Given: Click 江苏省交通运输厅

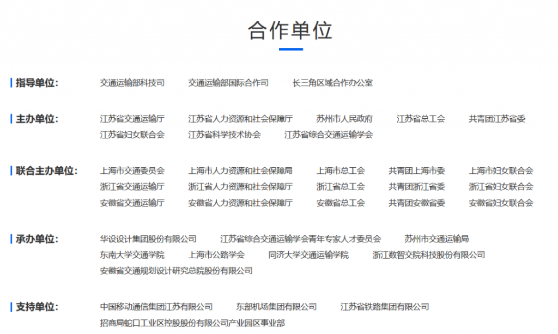Looking at the screenshot, I should coord(132,119).
